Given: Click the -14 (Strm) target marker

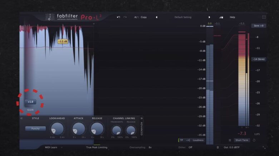Looking at the screenshot, I should click(x=259, y=59).
